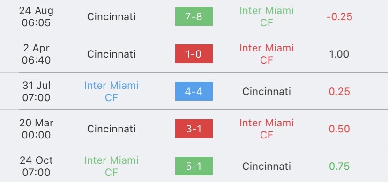Open the 3-1 score badge
This screenshot has height=182, width=388.
click(x=194, y=129)
